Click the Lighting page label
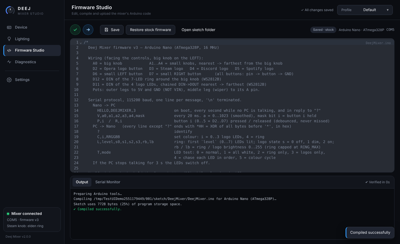 (22, 39)
